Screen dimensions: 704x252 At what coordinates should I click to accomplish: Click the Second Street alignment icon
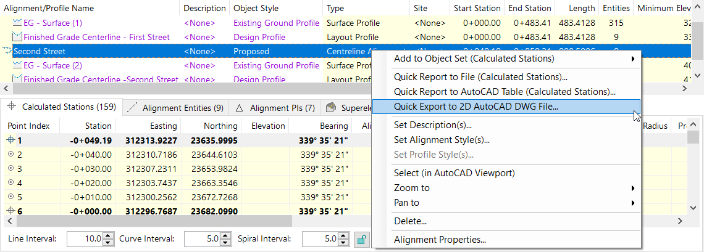pyautogui.click(x=6, y=51)
